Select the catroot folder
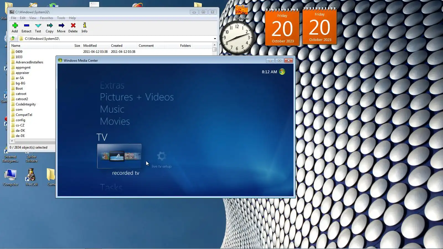Screen dimensions: 443x249 pyautogui.click(x=21, y=94)
